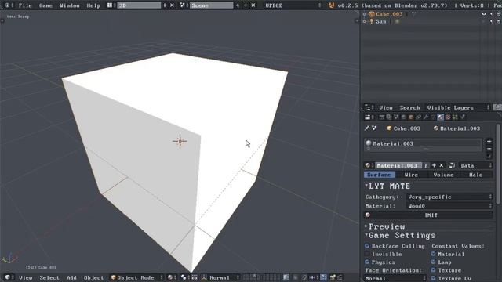Open 3D viewport Select menu
Screen dimensions: 502x282
coord(49,277)
